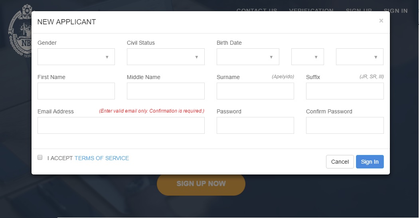This screenshot has height=218, width=419.
Task: Open the last Birth Date dropdown
Action: click(360, 57)
